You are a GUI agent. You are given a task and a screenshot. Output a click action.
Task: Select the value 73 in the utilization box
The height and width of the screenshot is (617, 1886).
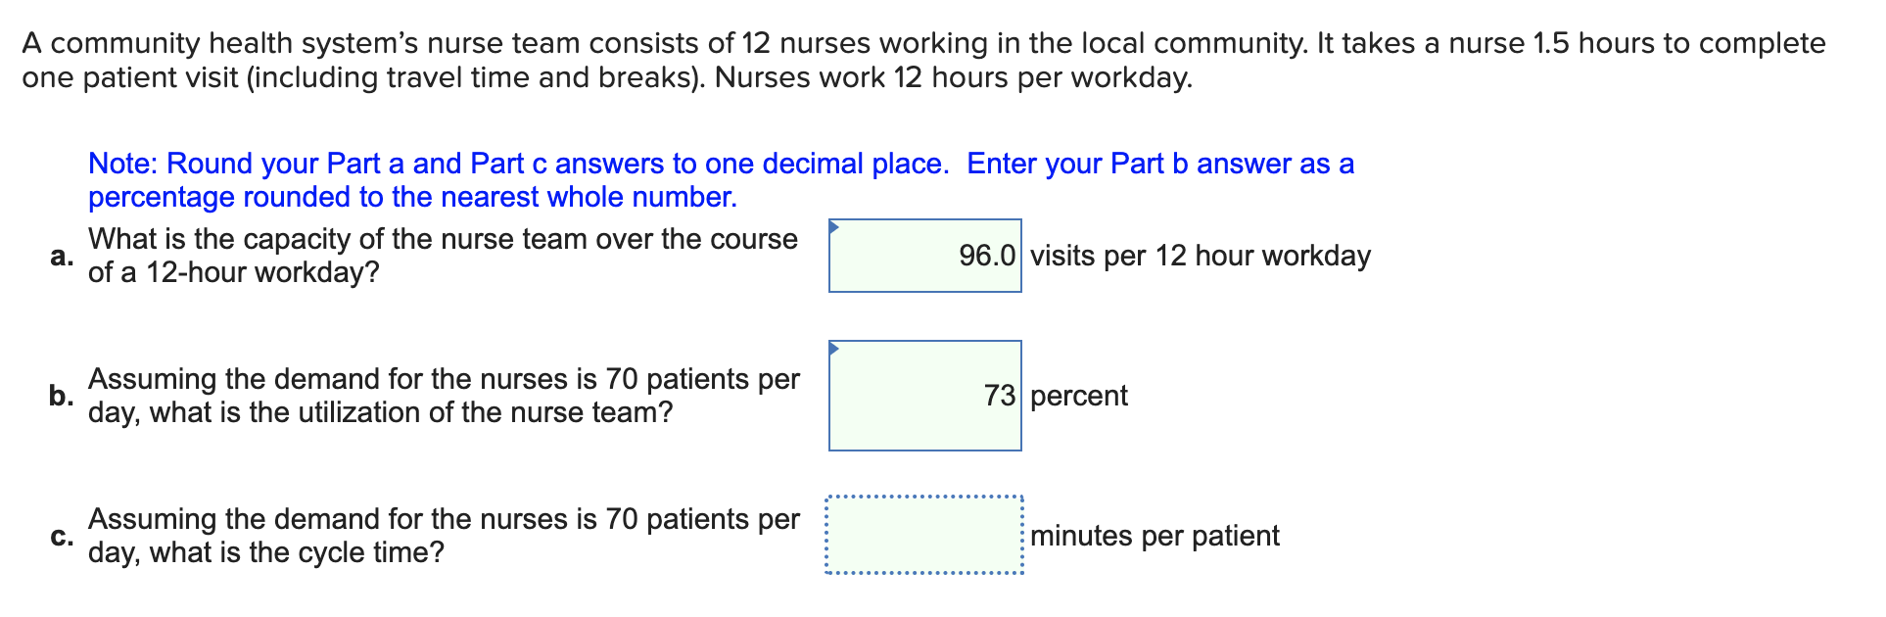pos(999,396)
